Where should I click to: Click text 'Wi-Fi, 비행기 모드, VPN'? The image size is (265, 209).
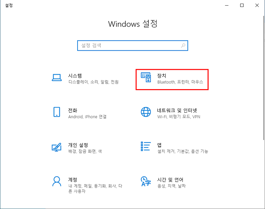pos(179,117)
